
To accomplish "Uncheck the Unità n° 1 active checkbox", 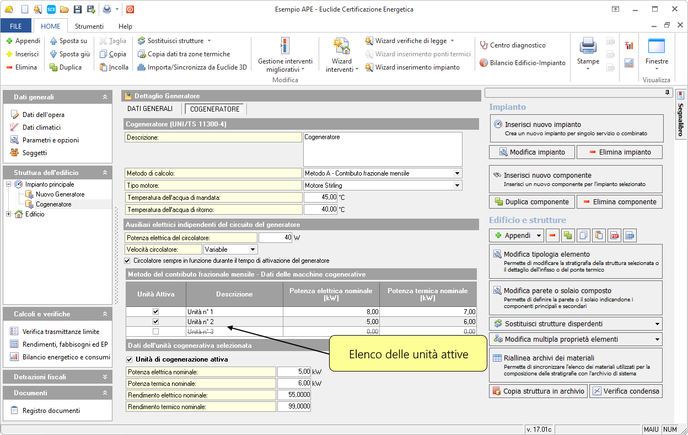I will point(155,312).
